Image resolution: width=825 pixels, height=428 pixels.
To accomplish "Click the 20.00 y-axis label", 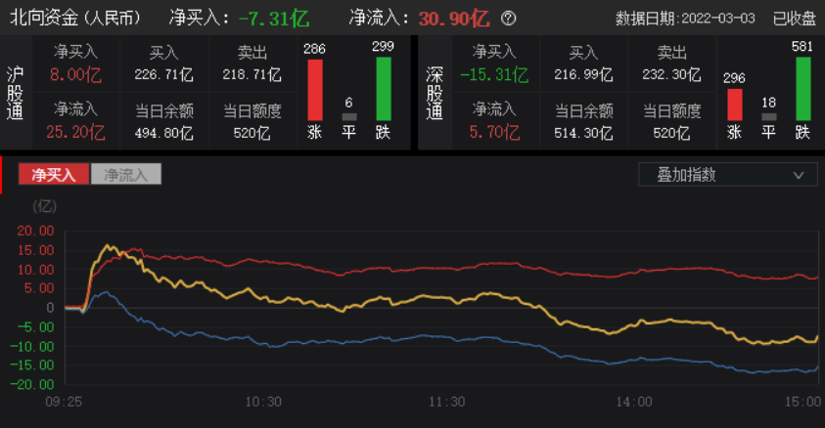I will pyautogui.click(x=36, y=231).
